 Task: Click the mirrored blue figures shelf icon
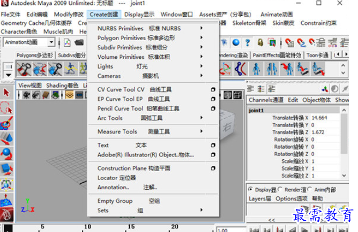[272, 69]
